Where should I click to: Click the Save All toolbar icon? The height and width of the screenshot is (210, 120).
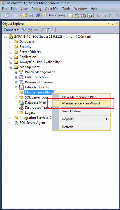coord(38,15)
